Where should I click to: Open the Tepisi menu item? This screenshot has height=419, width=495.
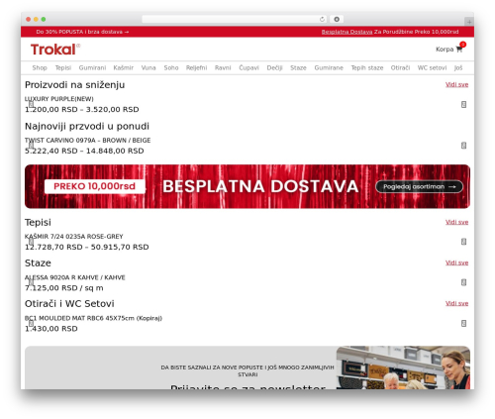(x=63, y=67)
